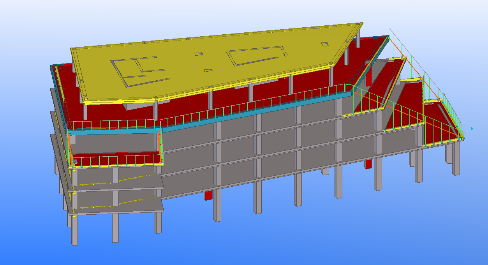Pick the orange post at the left balcony corner

pos(69,148)
